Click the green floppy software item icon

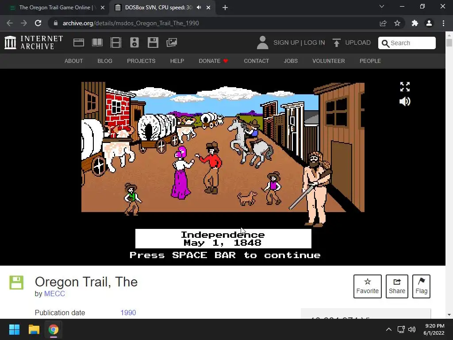(16, 282)
